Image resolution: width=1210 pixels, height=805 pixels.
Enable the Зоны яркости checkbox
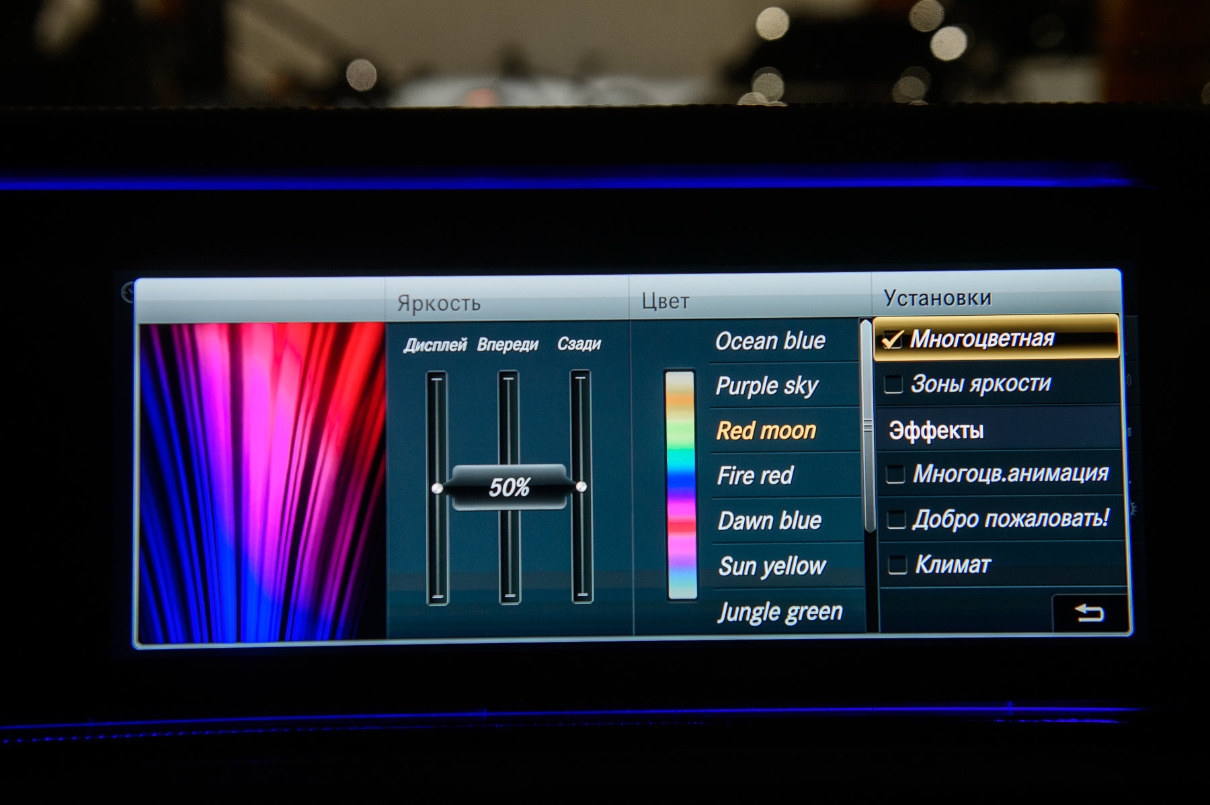coord(893,384)
